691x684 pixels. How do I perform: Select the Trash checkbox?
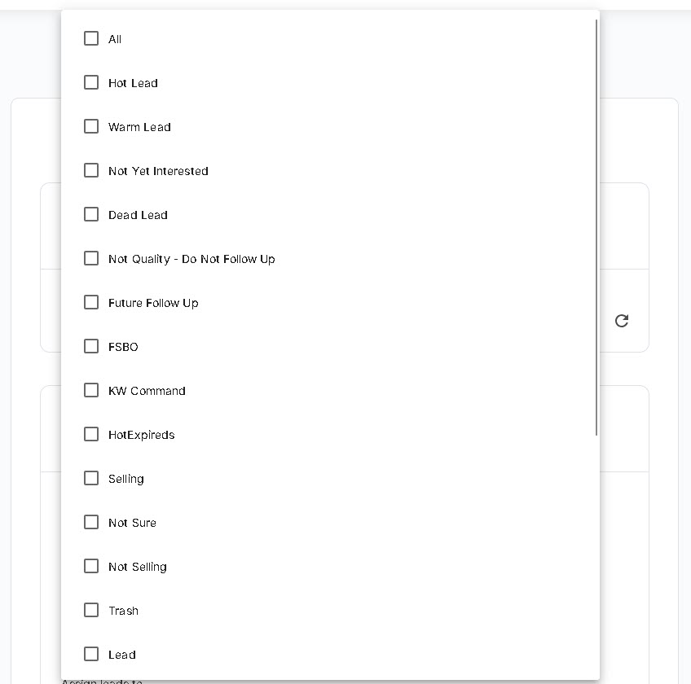[x=91, y=611]
